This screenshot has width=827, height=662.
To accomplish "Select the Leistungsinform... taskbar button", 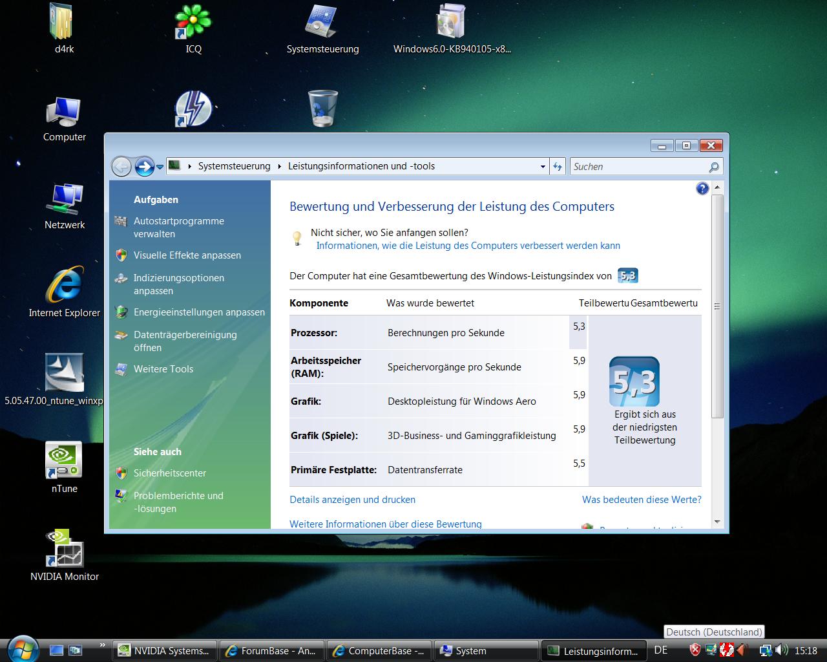I will tap(594, 651).
